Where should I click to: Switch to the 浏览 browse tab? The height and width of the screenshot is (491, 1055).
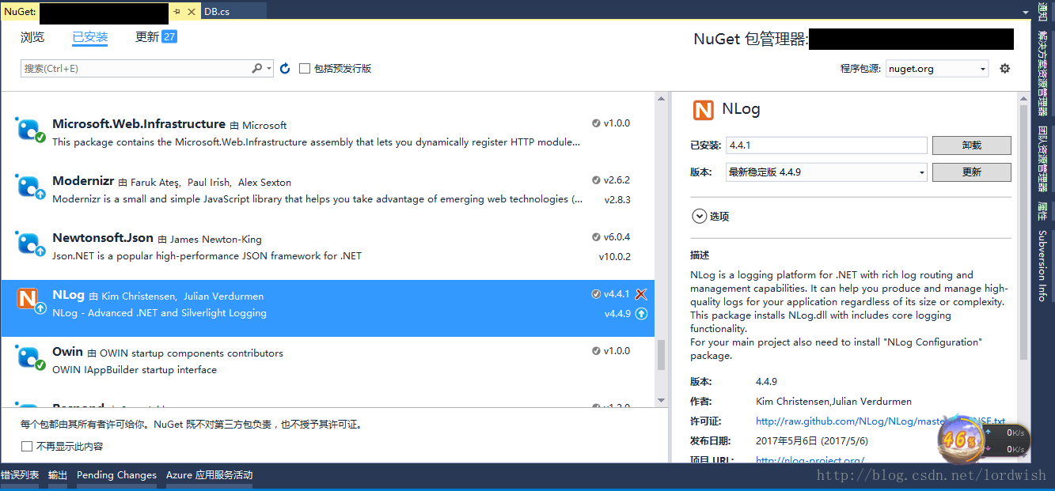coord(32,37)
